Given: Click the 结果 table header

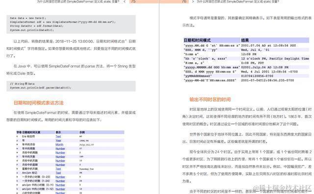Looking at the screenshot, I should tap(245, 40).
